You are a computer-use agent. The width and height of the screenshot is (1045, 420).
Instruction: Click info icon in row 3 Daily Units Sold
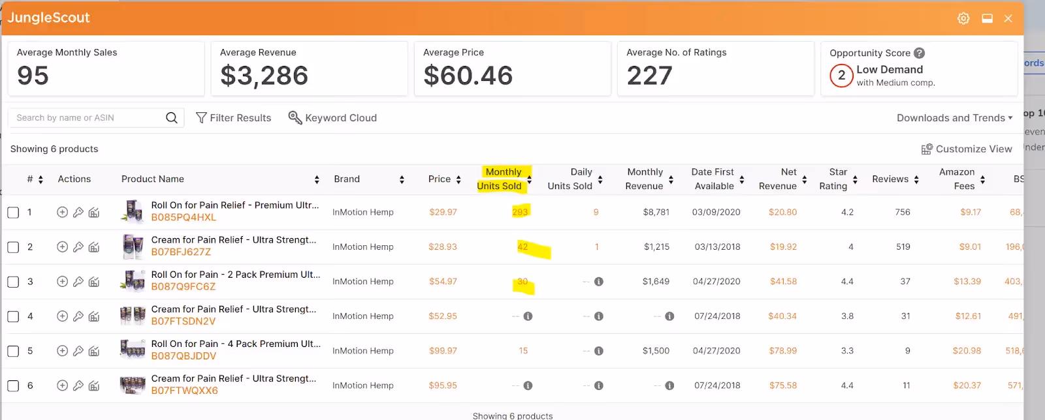coord(598,282)
